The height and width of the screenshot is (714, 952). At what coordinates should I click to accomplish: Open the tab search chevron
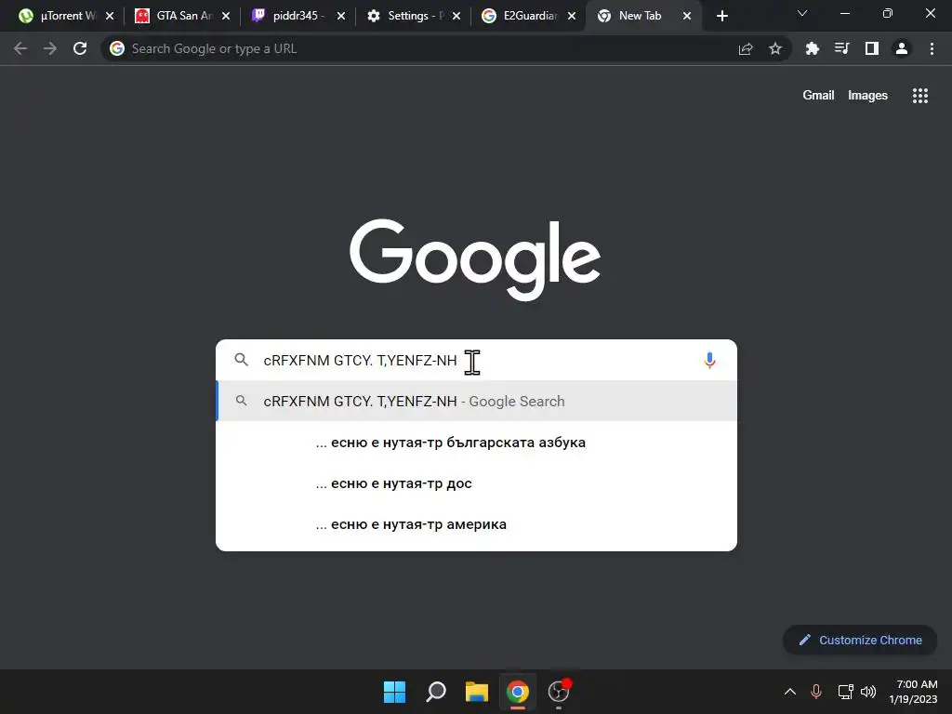coord(802,13)
